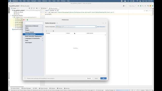Viewport: 162px width, 91px height.
Task: Open the Python Interpreter dropdown
Action: click(x=76, y=27)
